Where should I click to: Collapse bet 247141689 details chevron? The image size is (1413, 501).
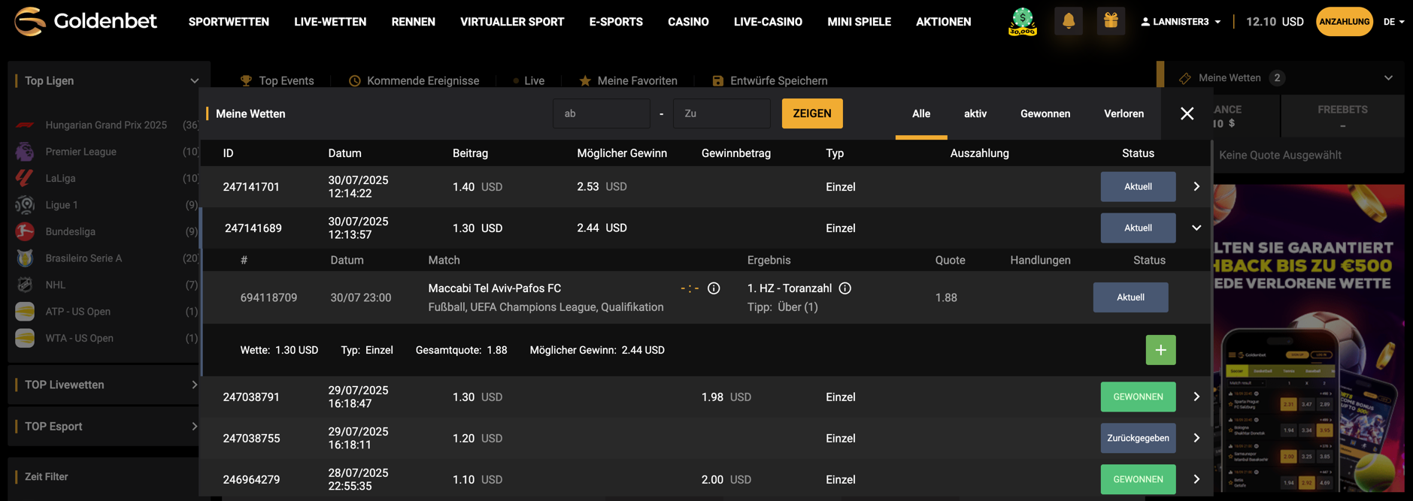pyautogui.click(x=1196, y=228)
